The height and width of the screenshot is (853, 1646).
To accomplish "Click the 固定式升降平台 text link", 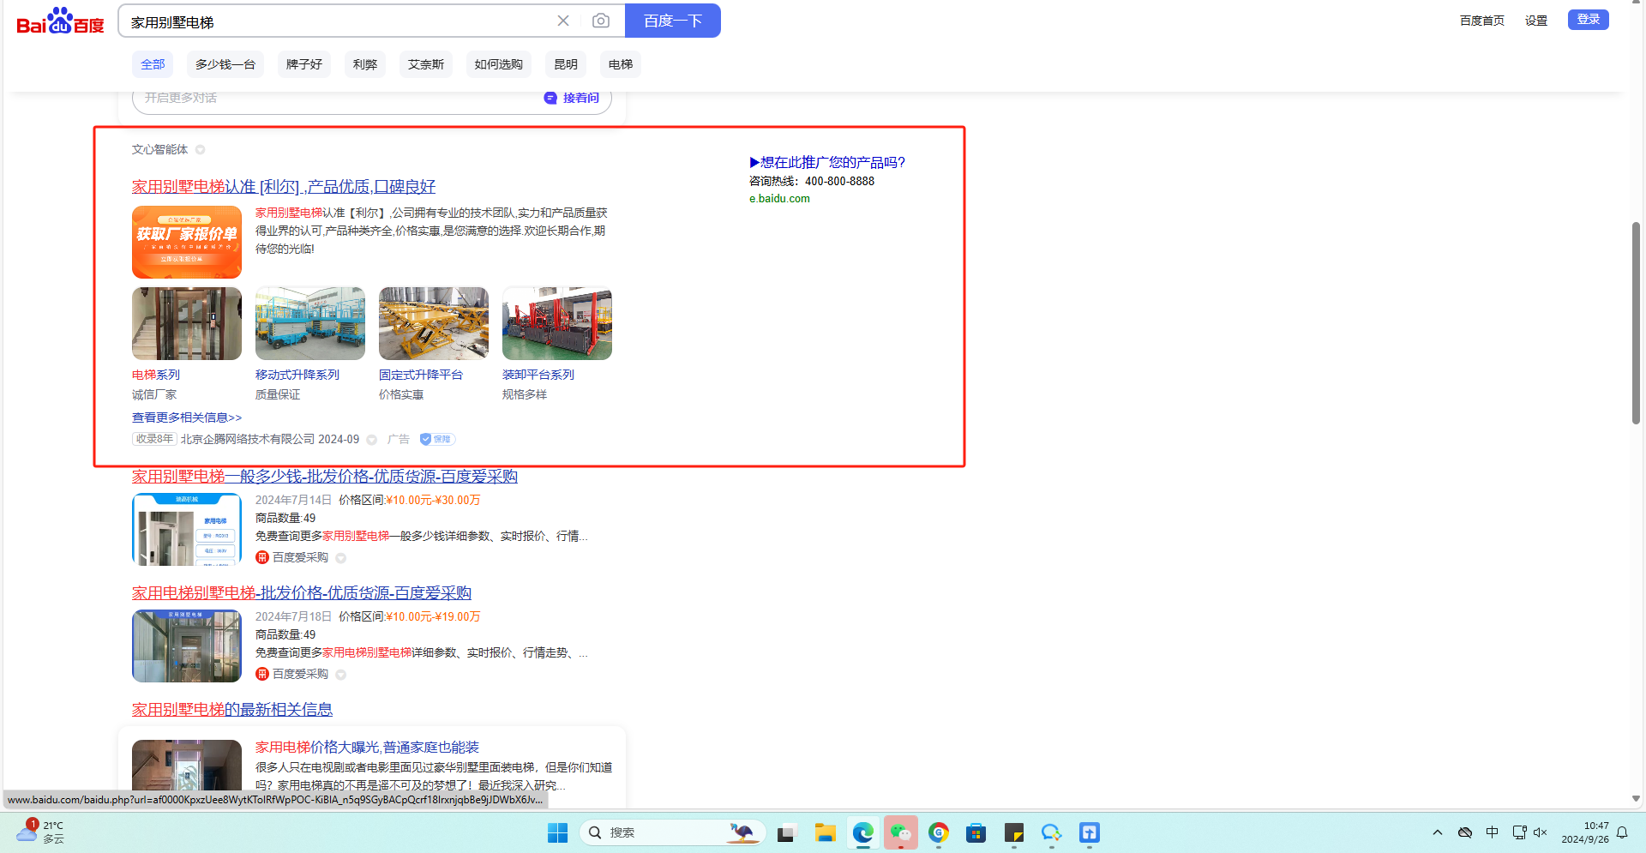I will pos(421,375).
